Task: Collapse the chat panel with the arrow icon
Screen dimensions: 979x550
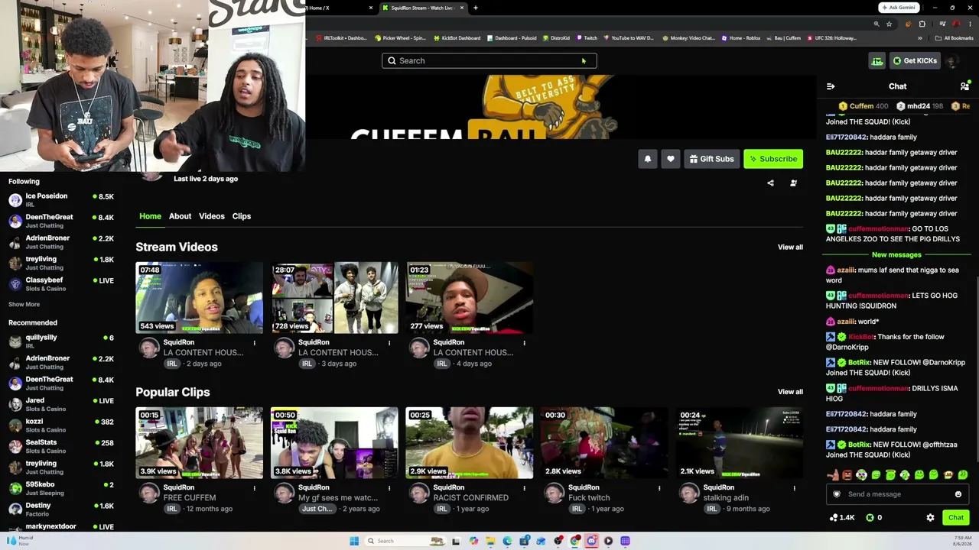Action: (x=831, y=86)
